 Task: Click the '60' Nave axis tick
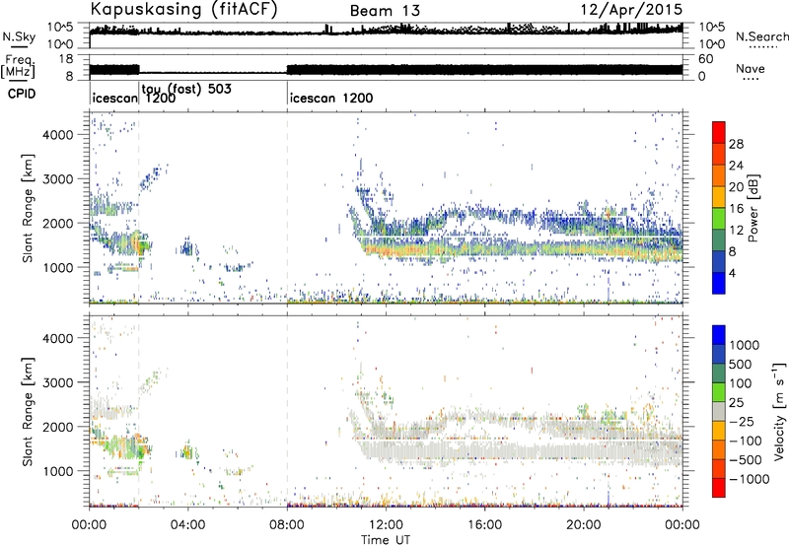(706, 59)
